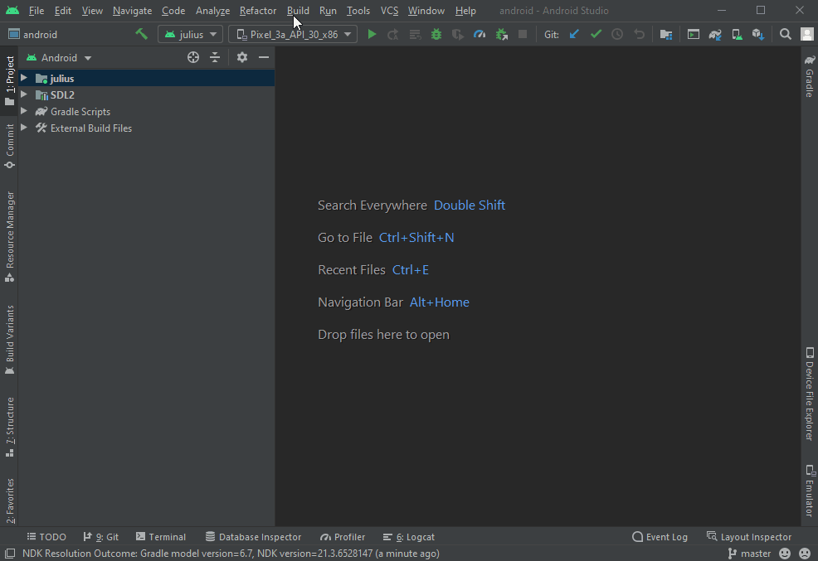Open the Build menu
818x561 pixels.
point(298,11)
